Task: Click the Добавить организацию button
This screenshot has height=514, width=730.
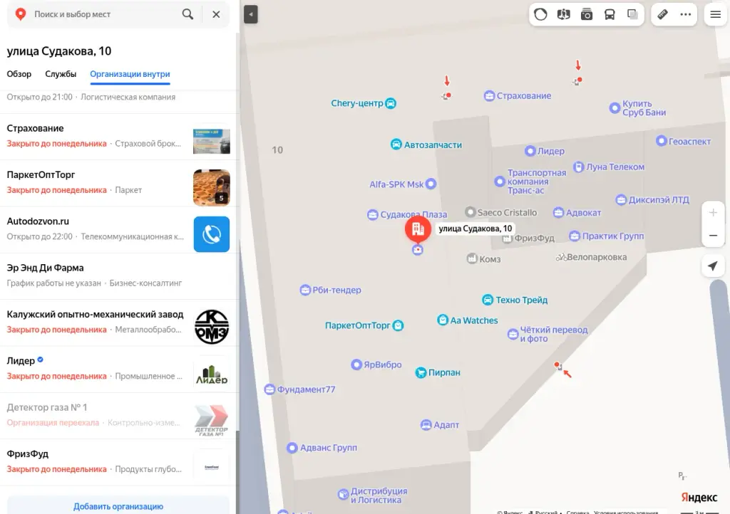Action: [118, 505]
